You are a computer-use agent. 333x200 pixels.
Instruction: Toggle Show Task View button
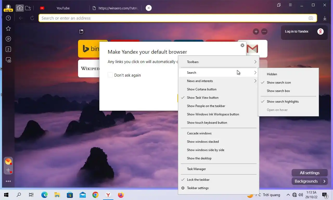click(x=219, y=98)
